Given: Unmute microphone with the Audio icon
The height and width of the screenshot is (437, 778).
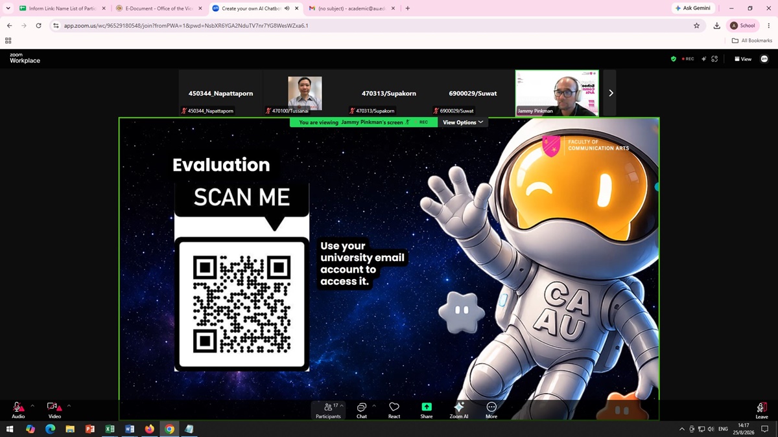Looking at the screenshot, I should click(x=18, y=409).
